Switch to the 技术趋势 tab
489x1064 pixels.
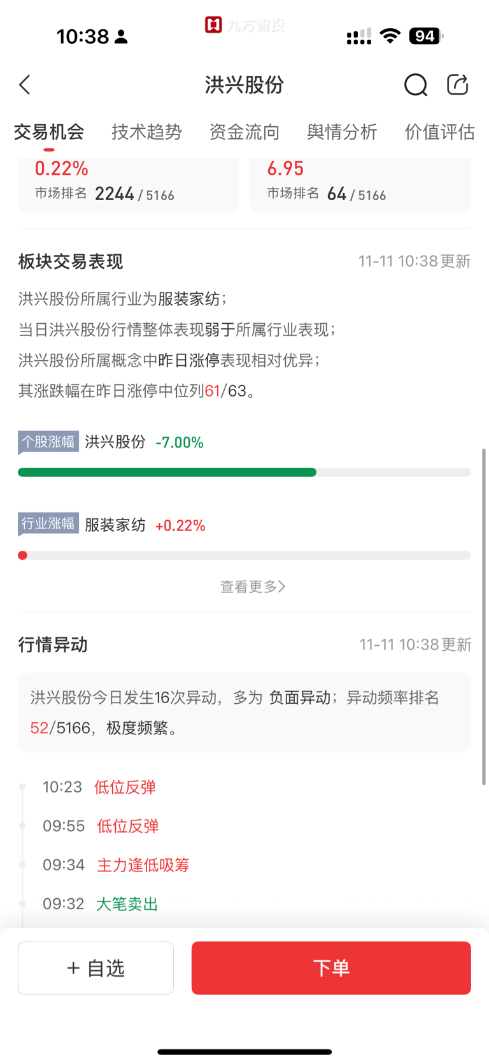(146, 132)
